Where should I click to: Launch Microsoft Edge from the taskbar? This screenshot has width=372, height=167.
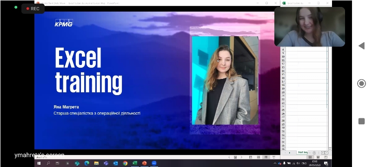pos(86,163)
